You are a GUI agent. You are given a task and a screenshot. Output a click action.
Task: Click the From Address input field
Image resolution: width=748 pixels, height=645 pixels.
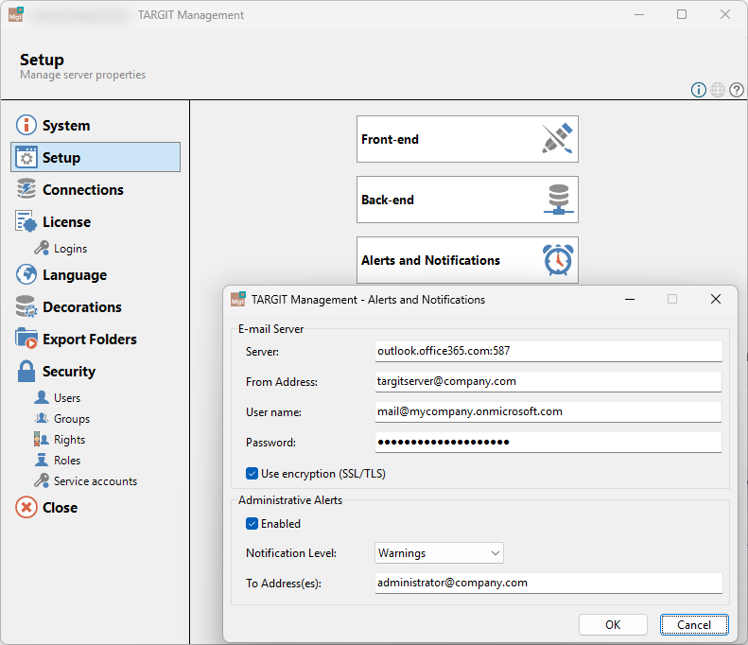(x=548, y=382)
